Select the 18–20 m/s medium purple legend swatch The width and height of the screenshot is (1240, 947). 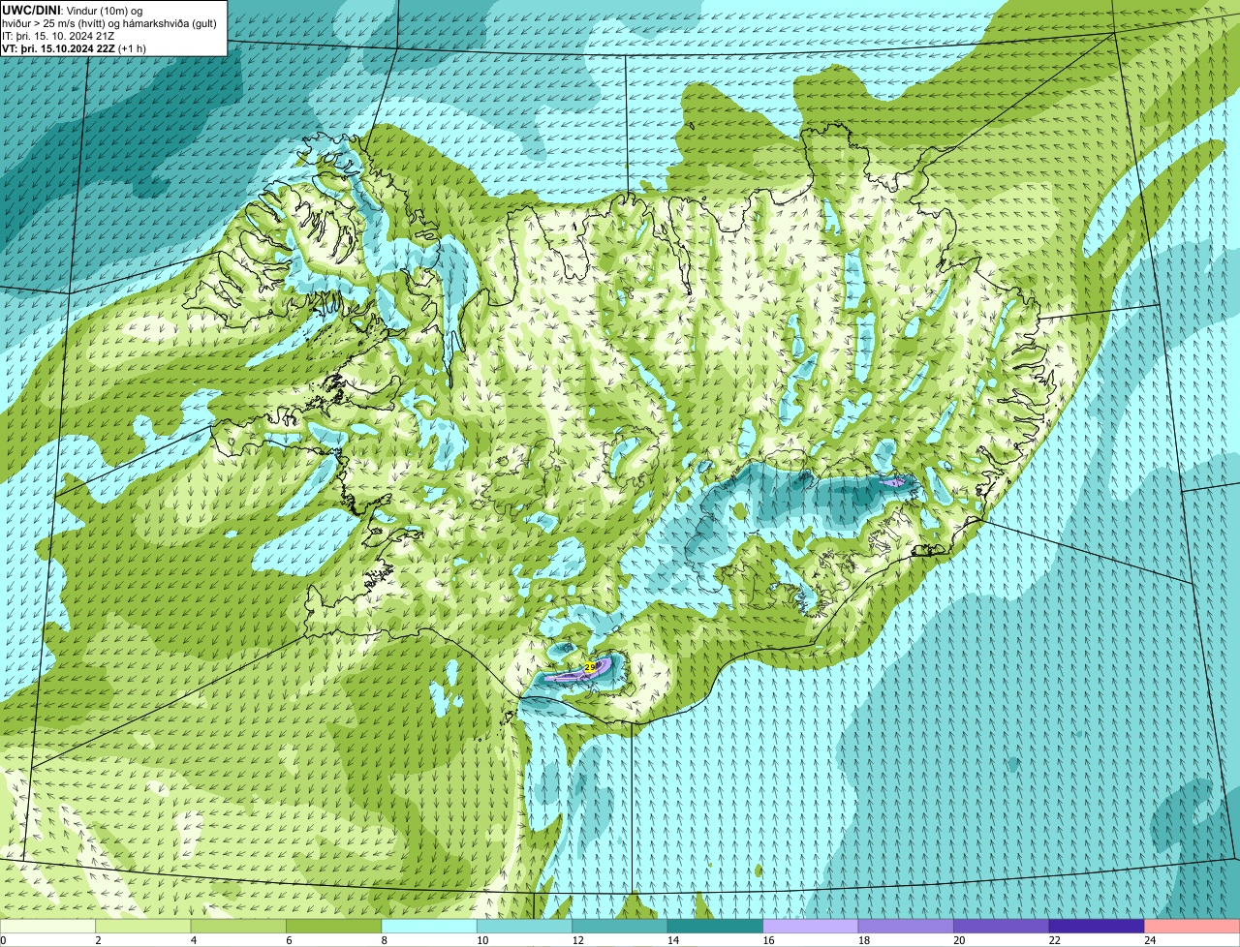pyautogui.click(x=907, y=927)
